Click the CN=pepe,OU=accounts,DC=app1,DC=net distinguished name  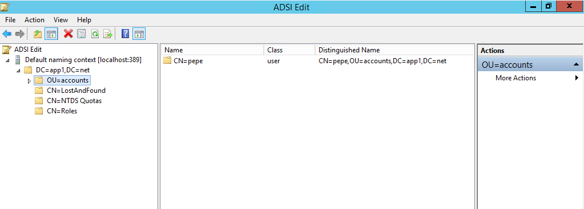[382, 60]
